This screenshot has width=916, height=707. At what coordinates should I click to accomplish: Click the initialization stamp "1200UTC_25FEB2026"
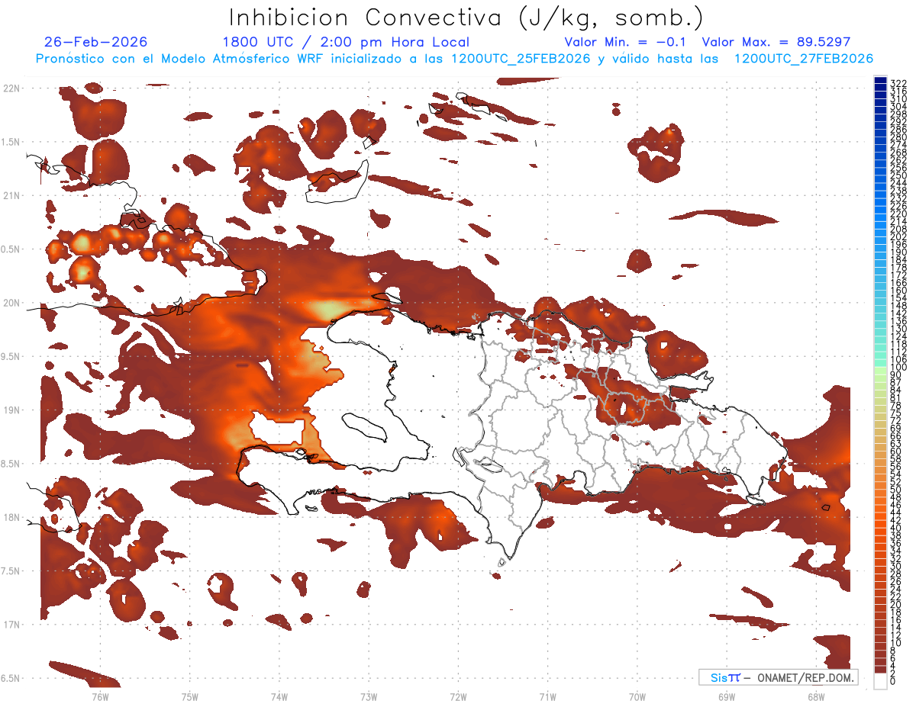pos(521,59)
